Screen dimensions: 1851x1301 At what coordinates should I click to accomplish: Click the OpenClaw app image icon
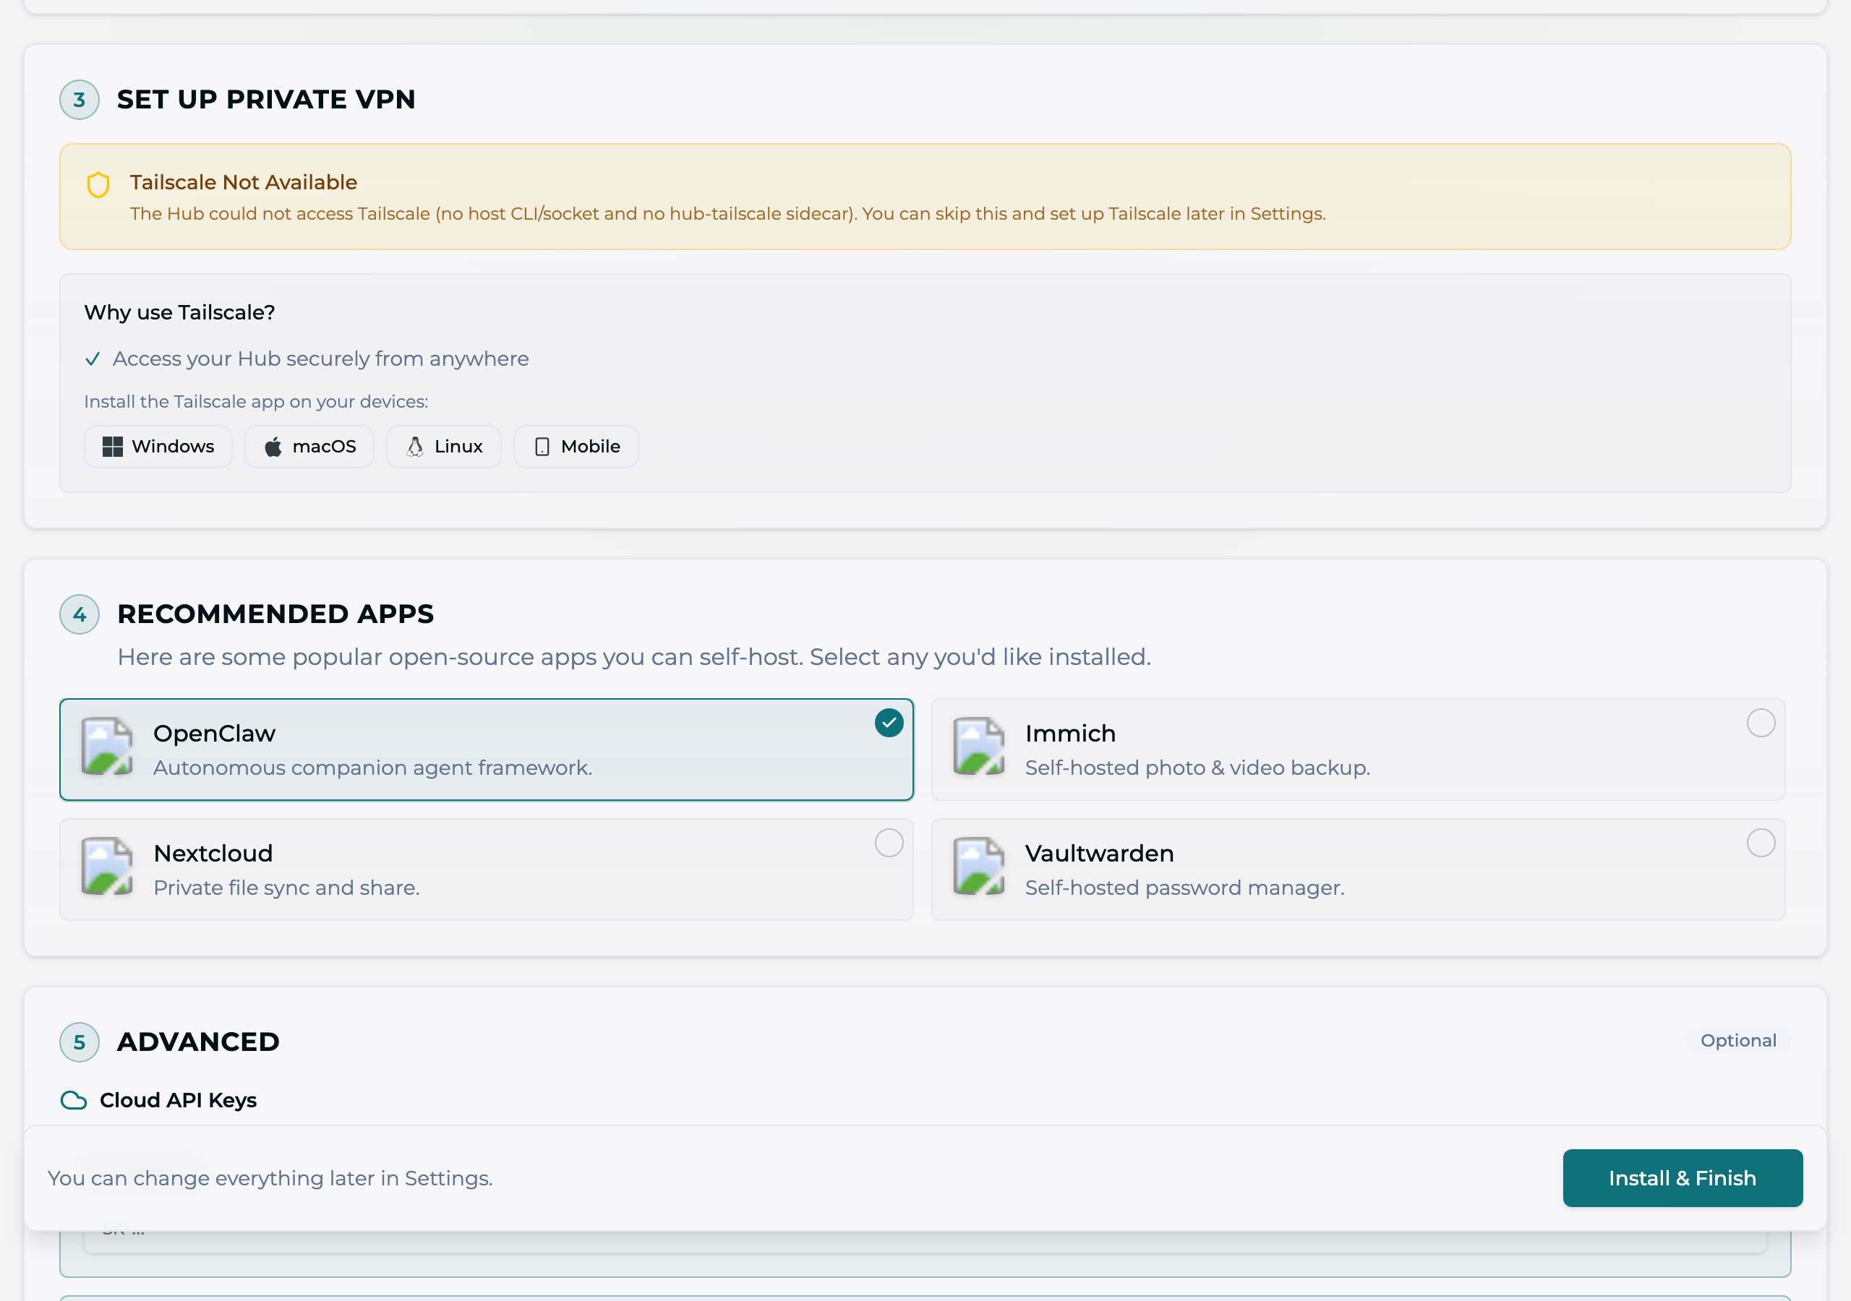[x=107, y=747]
